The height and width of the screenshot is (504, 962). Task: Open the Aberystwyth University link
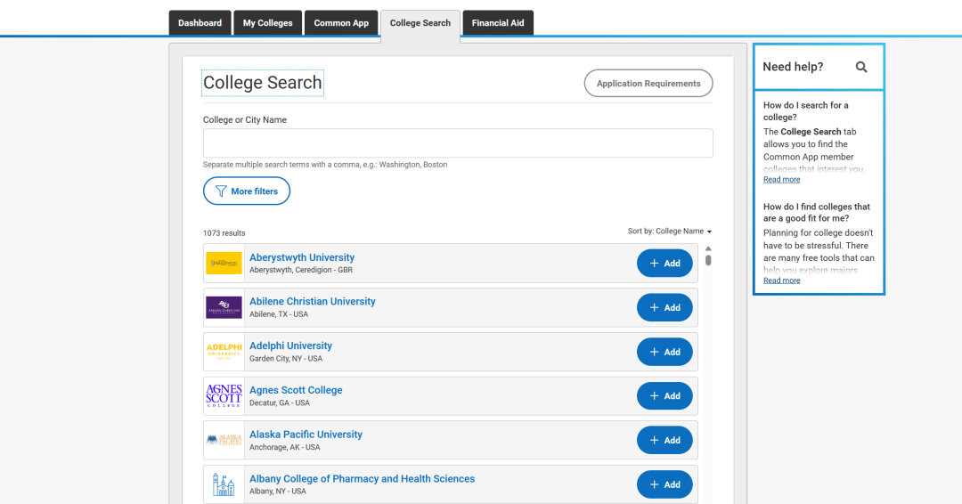[x=302, y=257]
